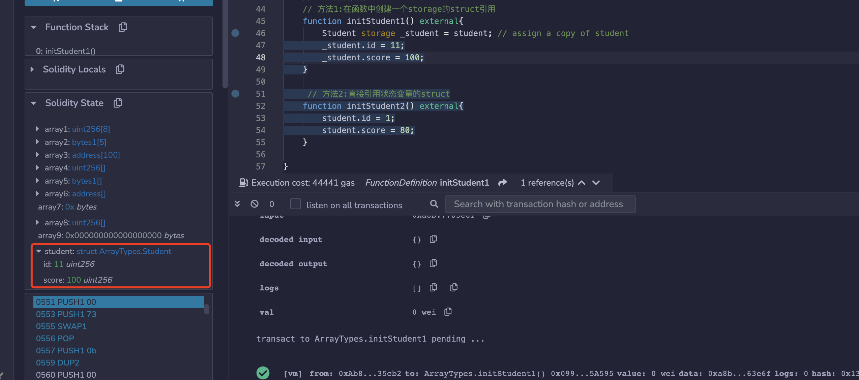
Task: Copy the decoded input value
Action: [433, 239]
